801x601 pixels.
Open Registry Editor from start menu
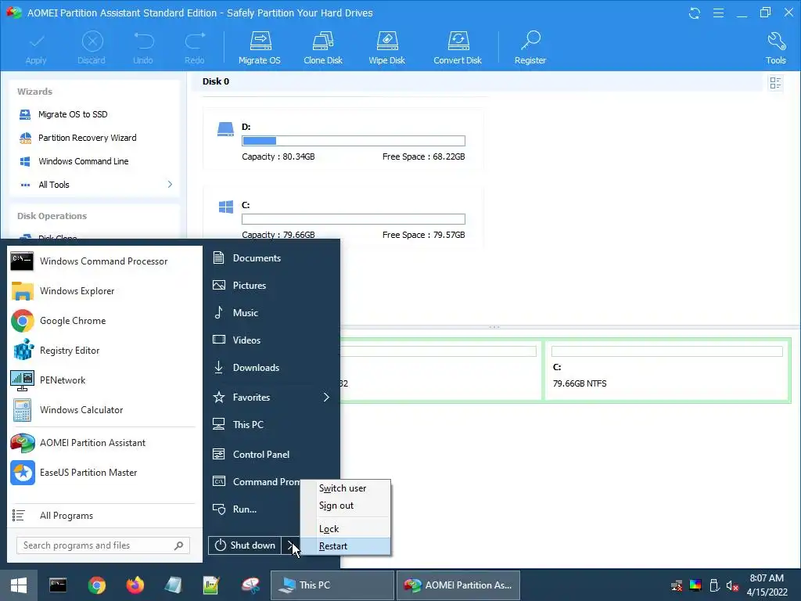click(x=104, y=351)
